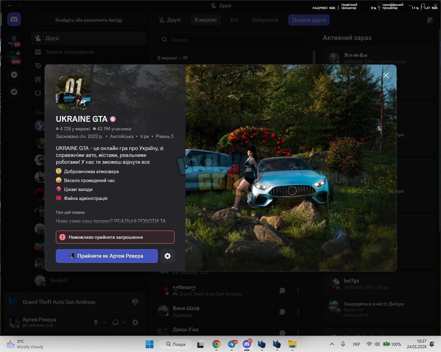Close the UKRAINE GTA invite dialog
The height and width of the screenshot is (352, 441).
(x=385, y=75)
